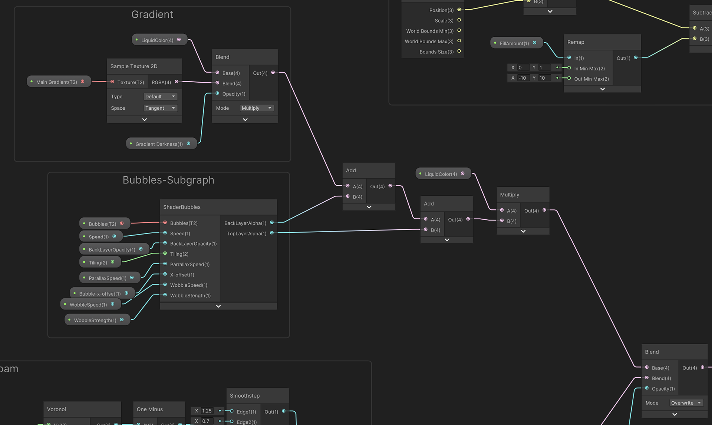Open Blend Mode dropdown showing Multiply
Screen dimensions: 712x425
(257, 108)
